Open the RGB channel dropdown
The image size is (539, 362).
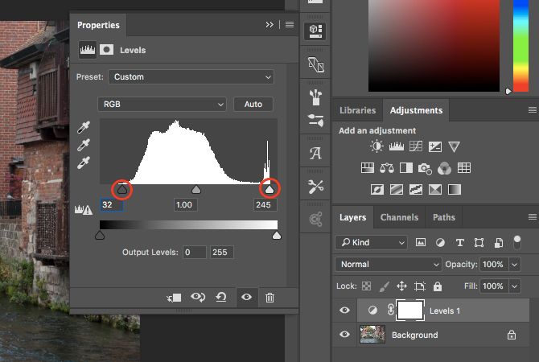pyautogui.click(x=163, y=105)
